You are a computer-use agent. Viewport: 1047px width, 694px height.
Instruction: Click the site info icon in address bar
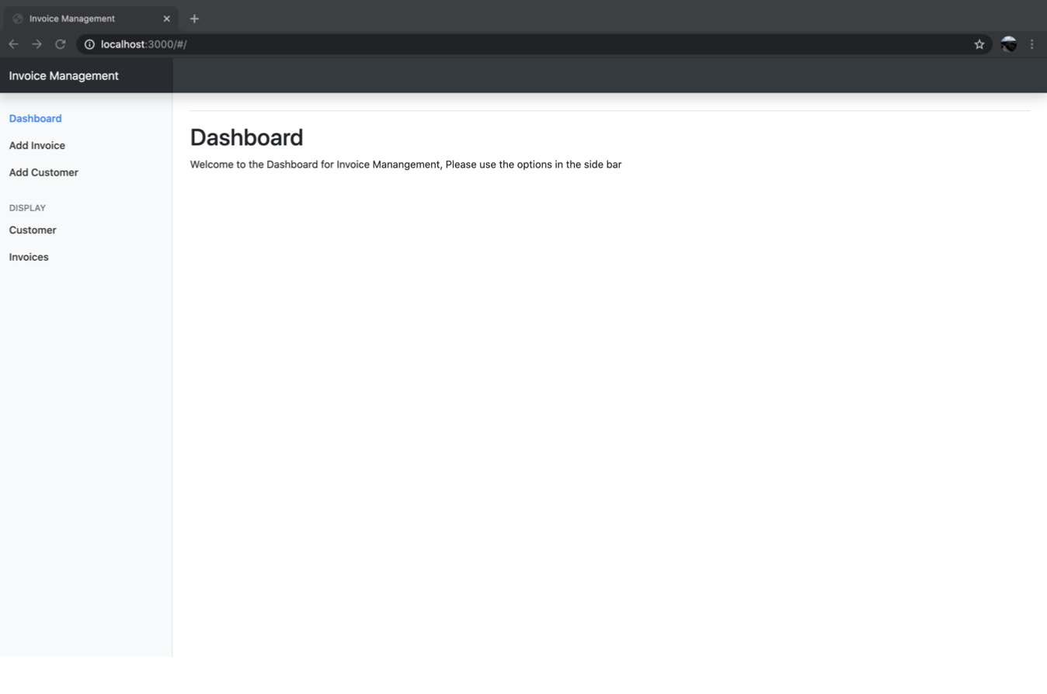click(88, 44)
